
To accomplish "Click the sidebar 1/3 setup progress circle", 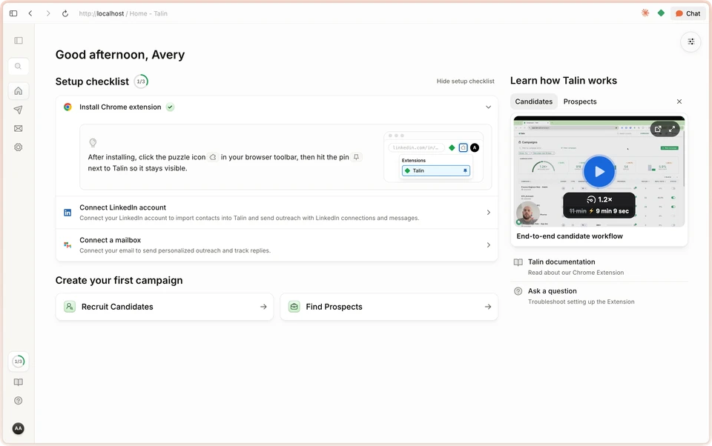I will click(18, 362).
